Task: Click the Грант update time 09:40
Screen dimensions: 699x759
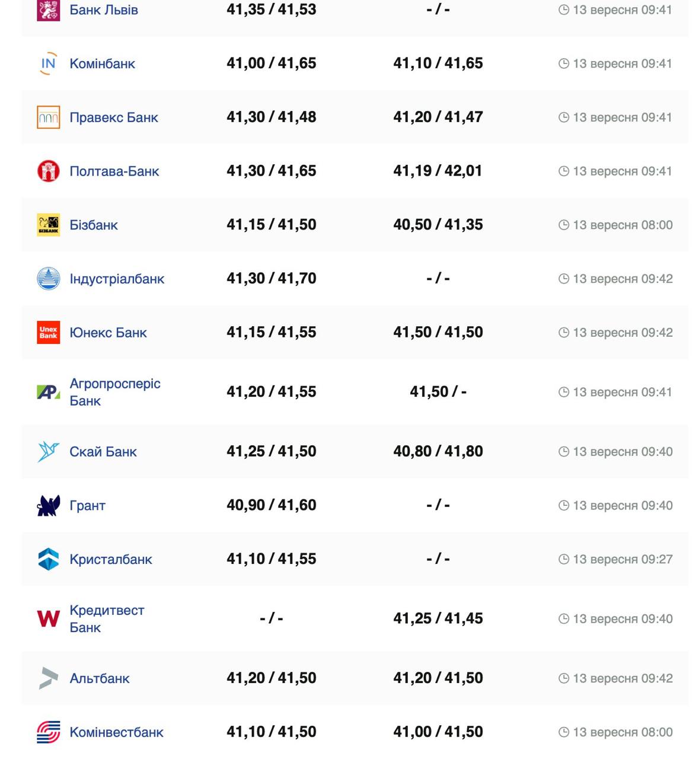Action: point(623,506)
